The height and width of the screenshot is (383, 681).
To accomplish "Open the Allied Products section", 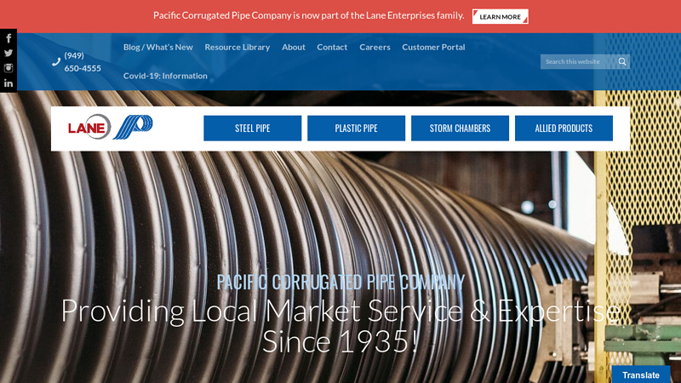I will (x=564, y=129).
